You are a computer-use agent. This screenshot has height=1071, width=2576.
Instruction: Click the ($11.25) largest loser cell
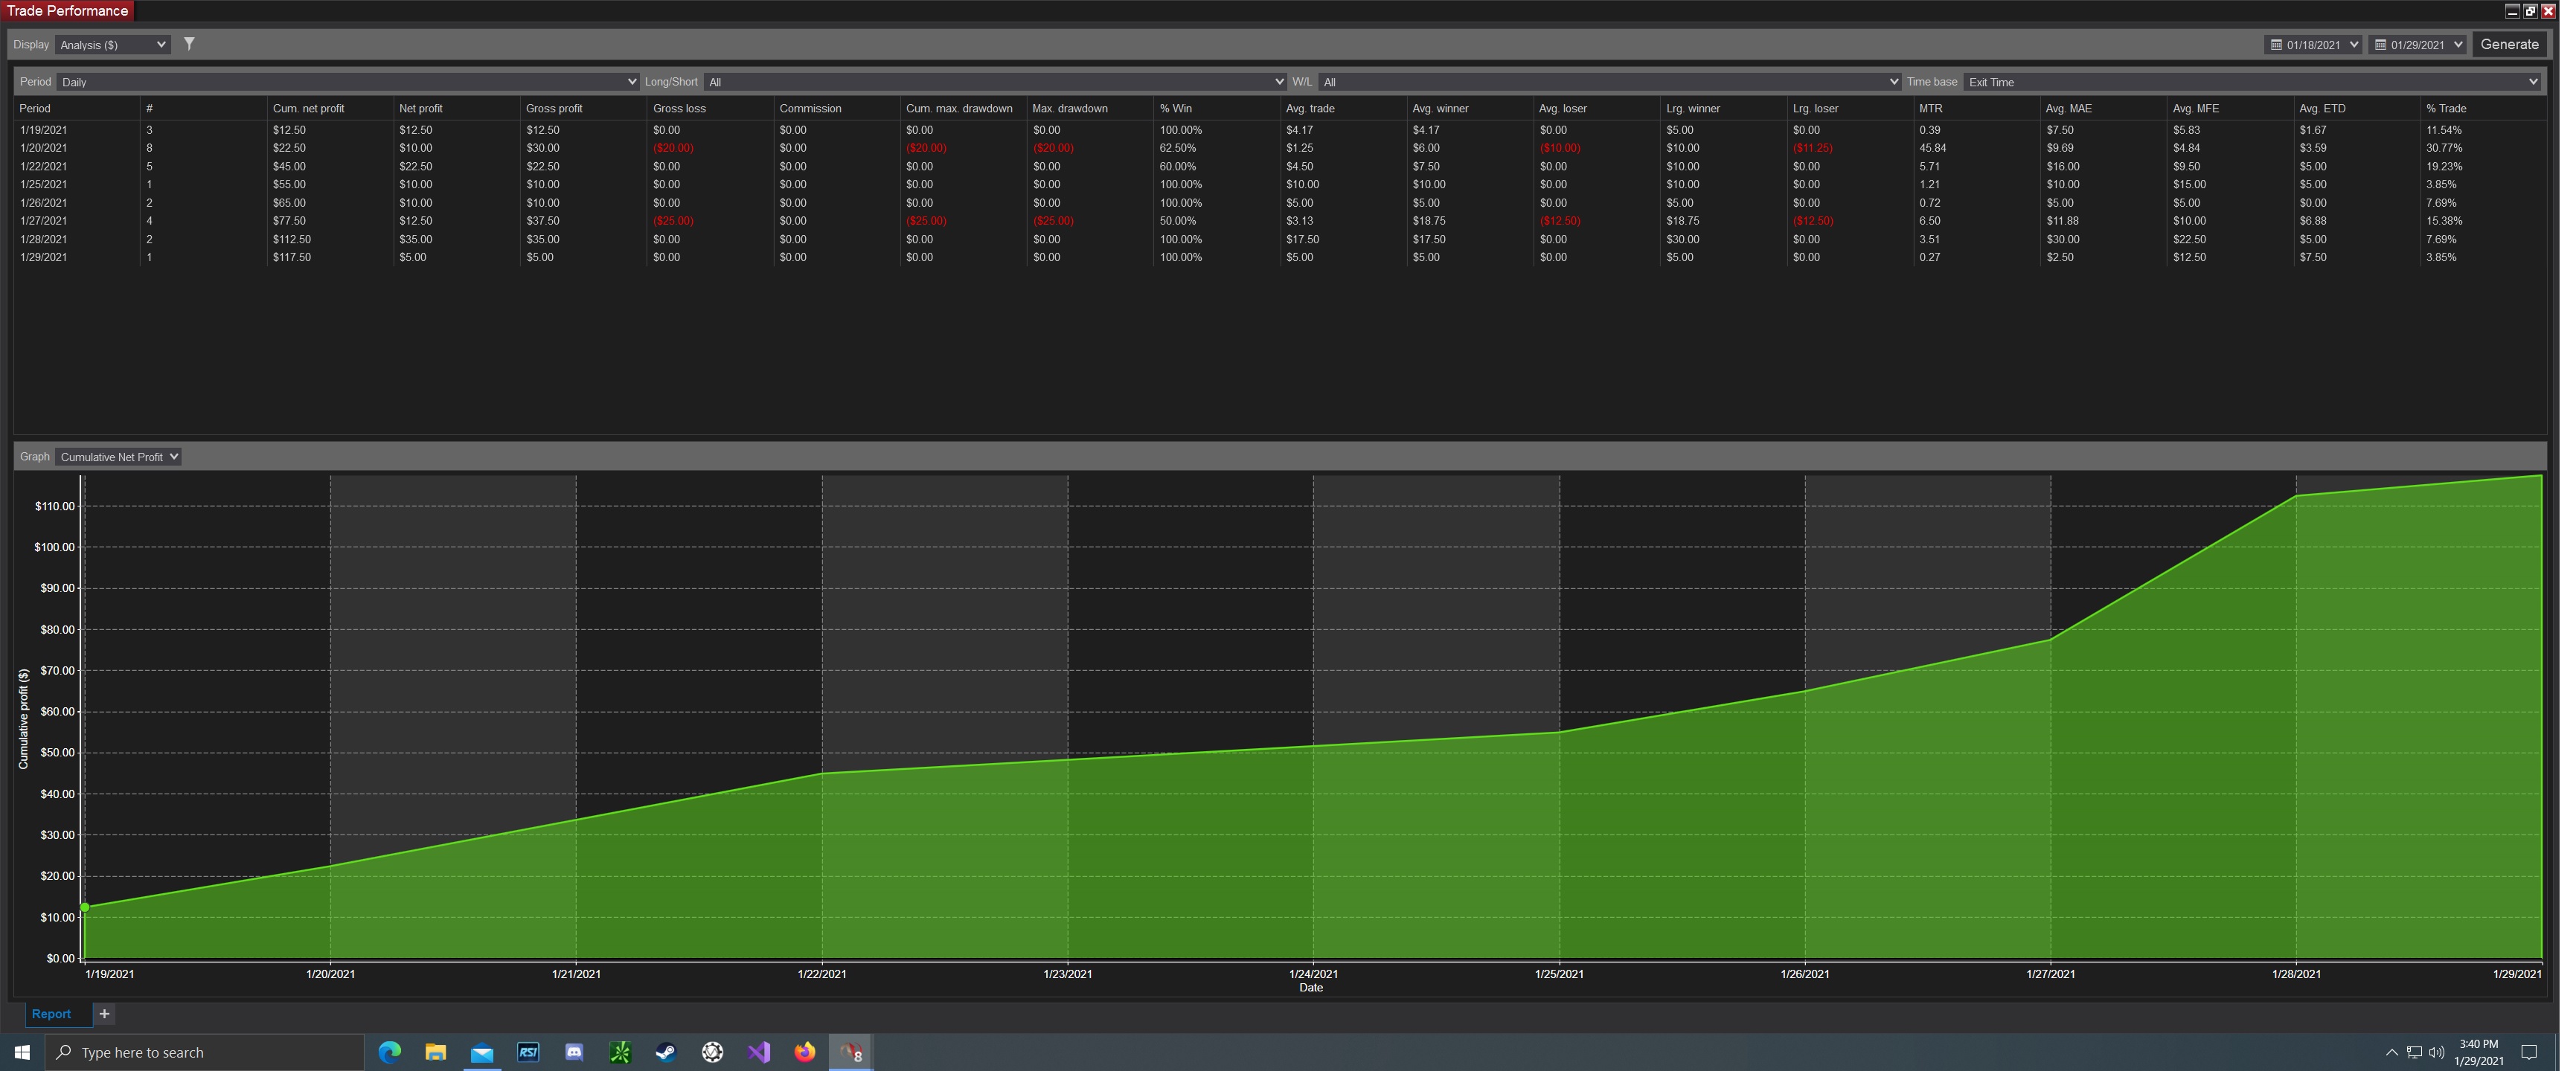tap(1813, 148)
